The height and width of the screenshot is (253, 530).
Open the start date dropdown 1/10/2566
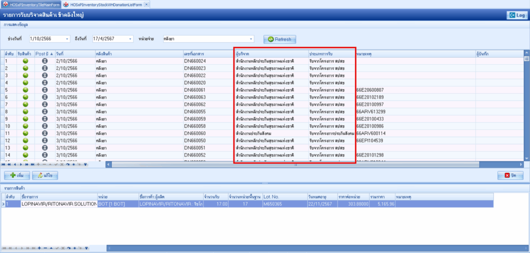coord(67,39)
